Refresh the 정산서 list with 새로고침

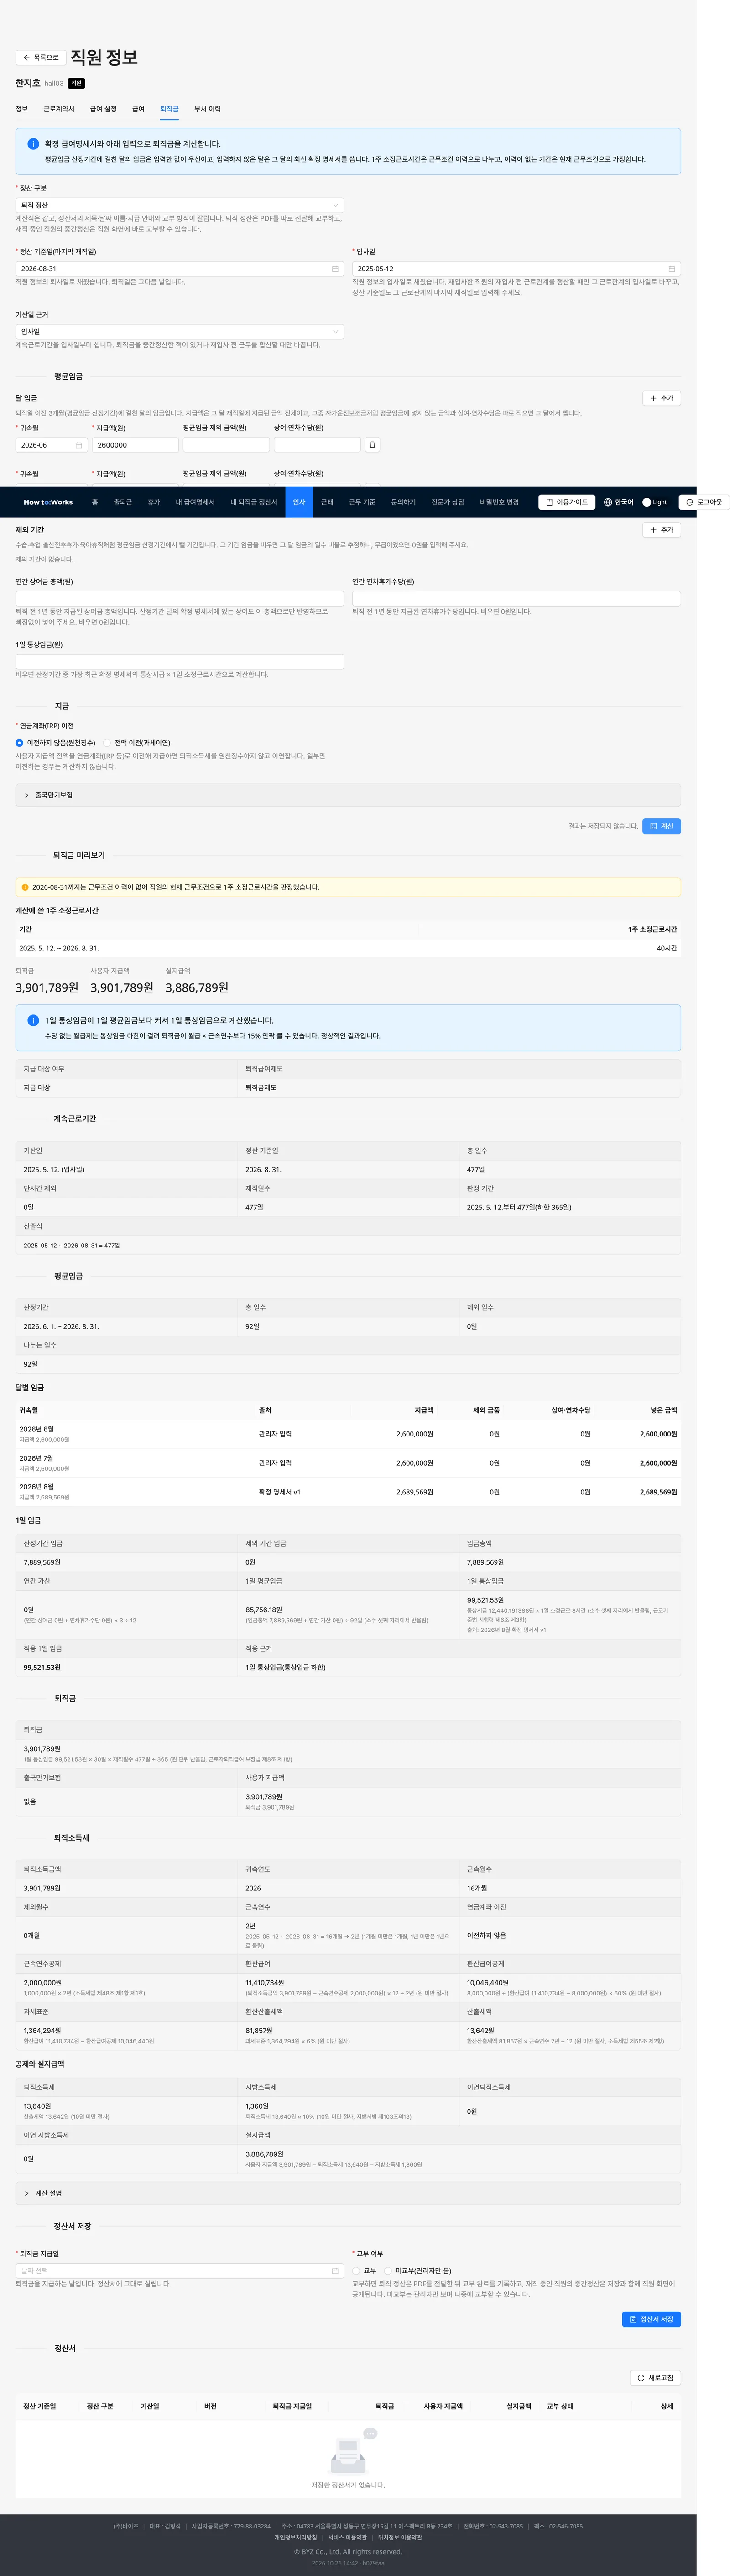[655, 2378]
